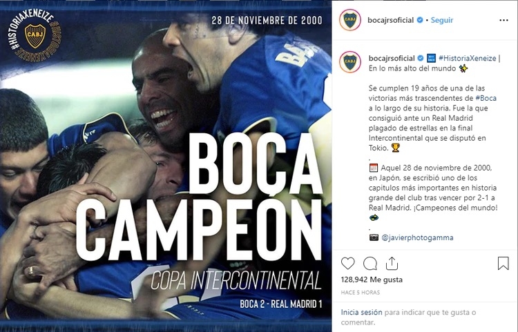518x332 pixels.
Task: Open comments via the speech bubble icon
Action: click(370, 264)
